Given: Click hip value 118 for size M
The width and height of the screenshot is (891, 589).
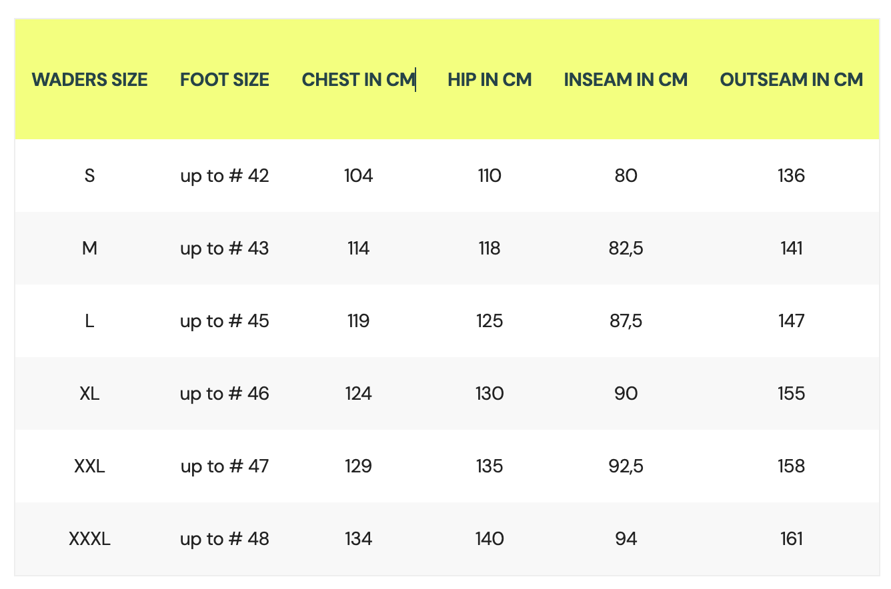Looking at the screenshot, I should [490, 249].
